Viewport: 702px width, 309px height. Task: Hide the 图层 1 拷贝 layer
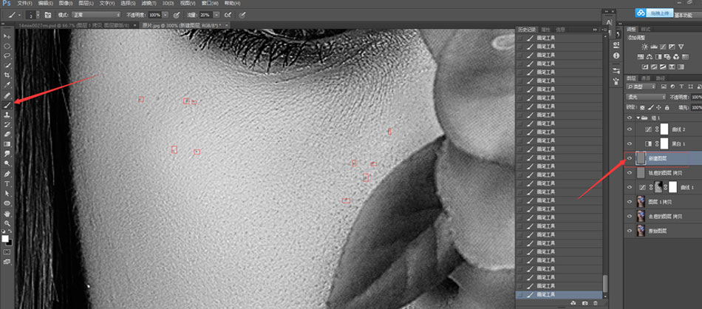(630, 202)
